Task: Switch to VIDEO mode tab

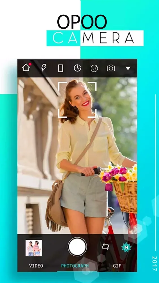Action: coord(36,266)
